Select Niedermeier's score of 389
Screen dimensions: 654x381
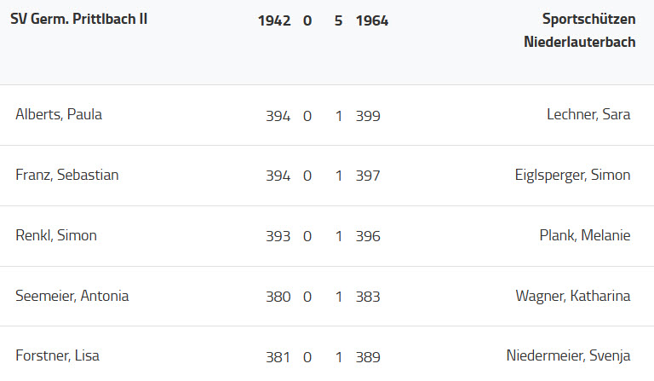pos(368,357)
